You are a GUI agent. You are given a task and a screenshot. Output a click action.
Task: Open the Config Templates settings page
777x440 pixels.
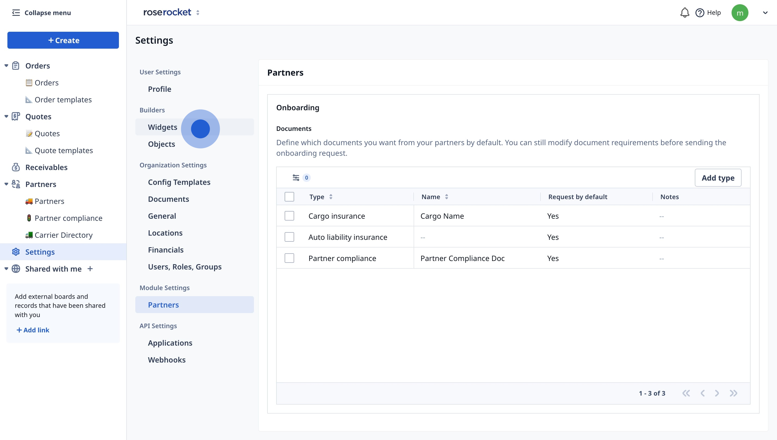179,182
